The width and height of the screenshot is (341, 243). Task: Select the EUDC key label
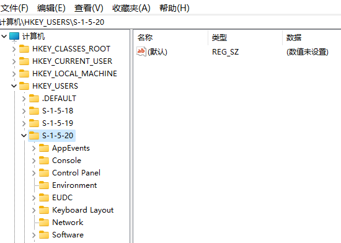click(x=62, y=198)
